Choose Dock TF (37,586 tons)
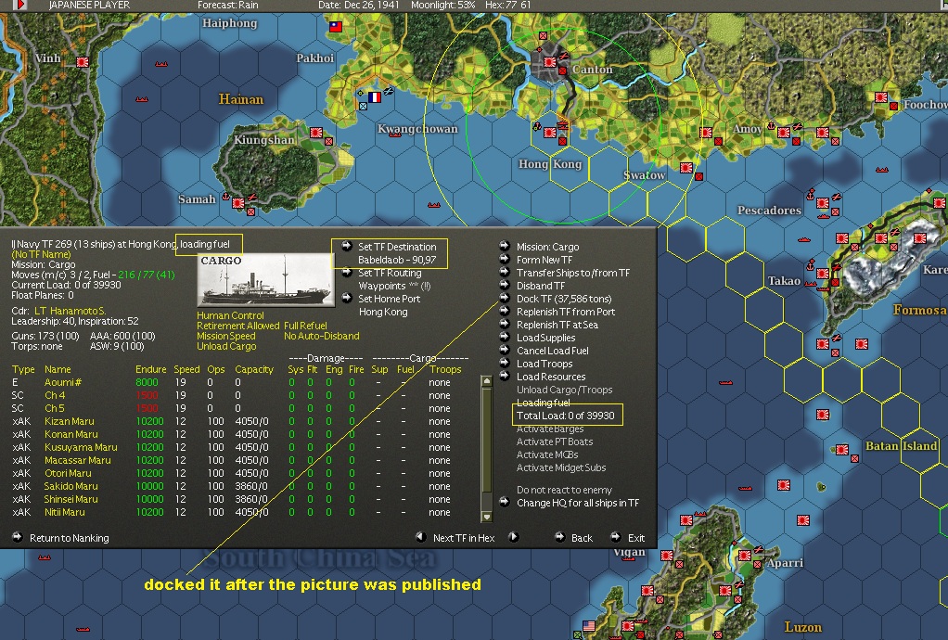The height and width of the screenshot is (640, 948). coord(564,299)
